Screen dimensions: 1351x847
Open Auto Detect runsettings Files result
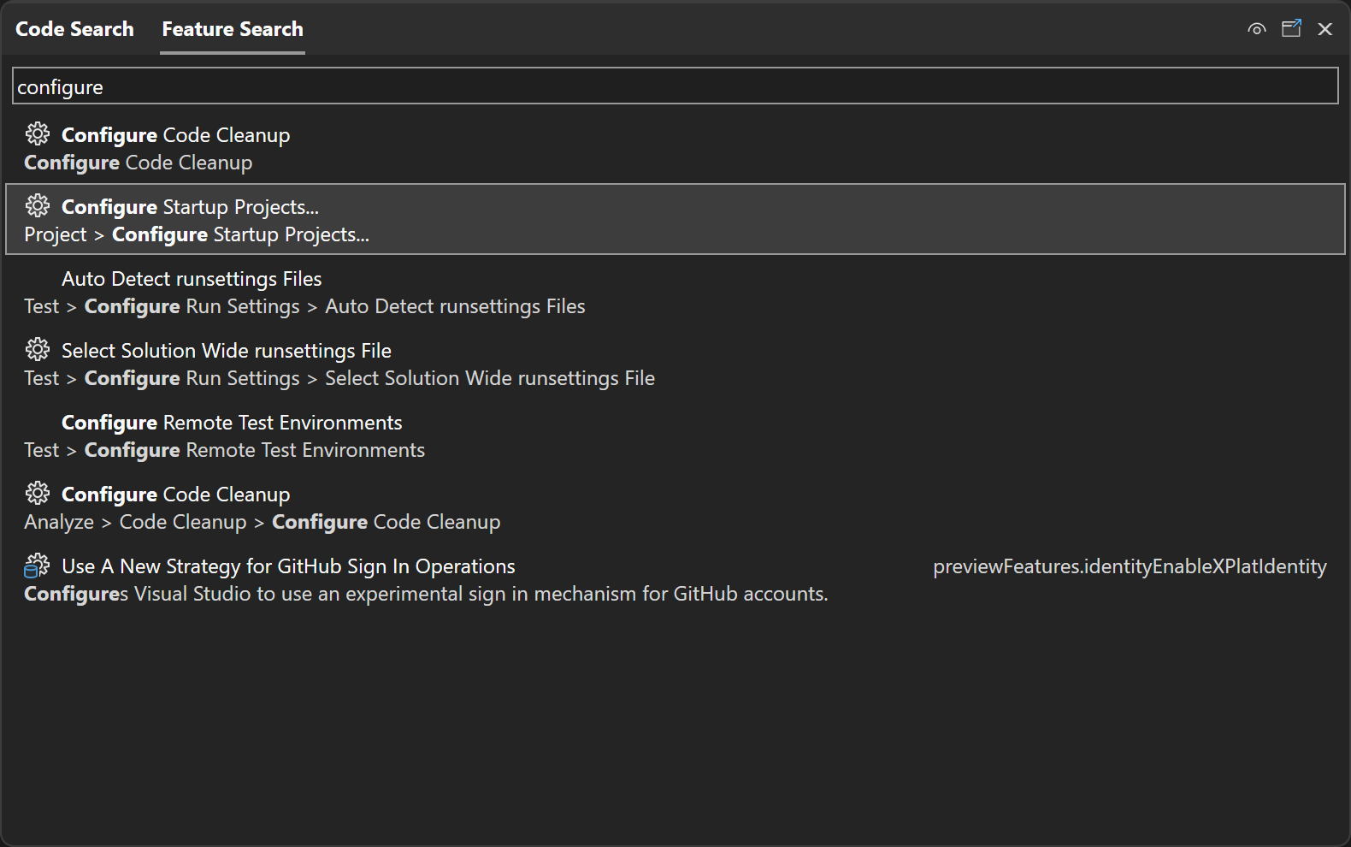[x=192, y=279]
